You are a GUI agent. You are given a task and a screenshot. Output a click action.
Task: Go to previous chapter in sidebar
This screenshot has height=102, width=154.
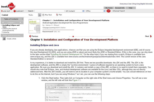click(3, 23)
